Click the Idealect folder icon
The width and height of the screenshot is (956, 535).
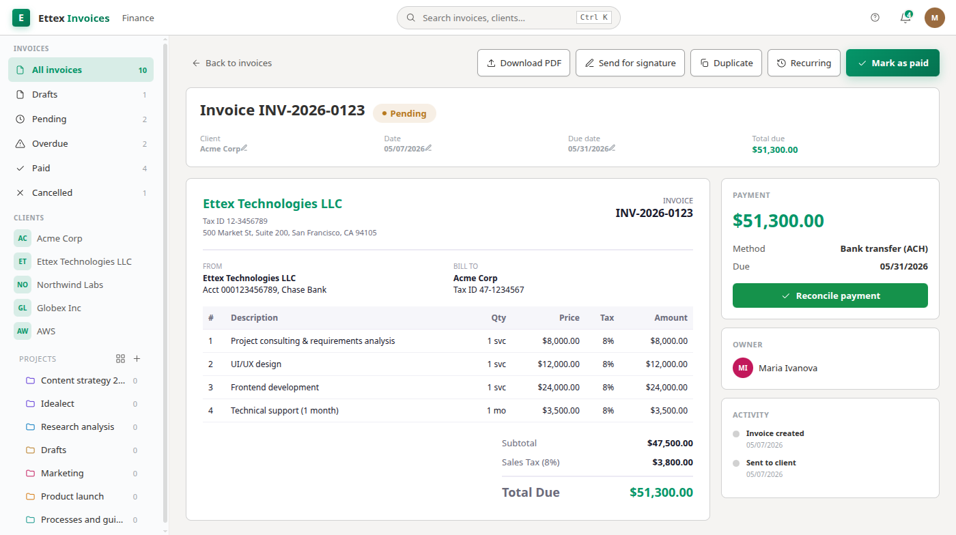[x=30, y=403]
